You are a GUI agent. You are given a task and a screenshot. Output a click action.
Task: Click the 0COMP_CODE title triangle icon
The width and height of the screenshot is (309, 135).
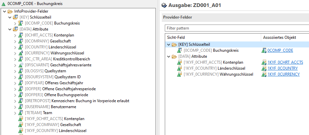click(3, 4)
